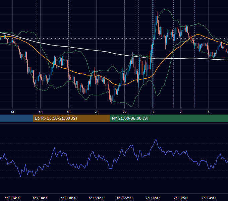Click the '7/1 02:00' date label
The image size is (228, 201).
tap(181, 198)
